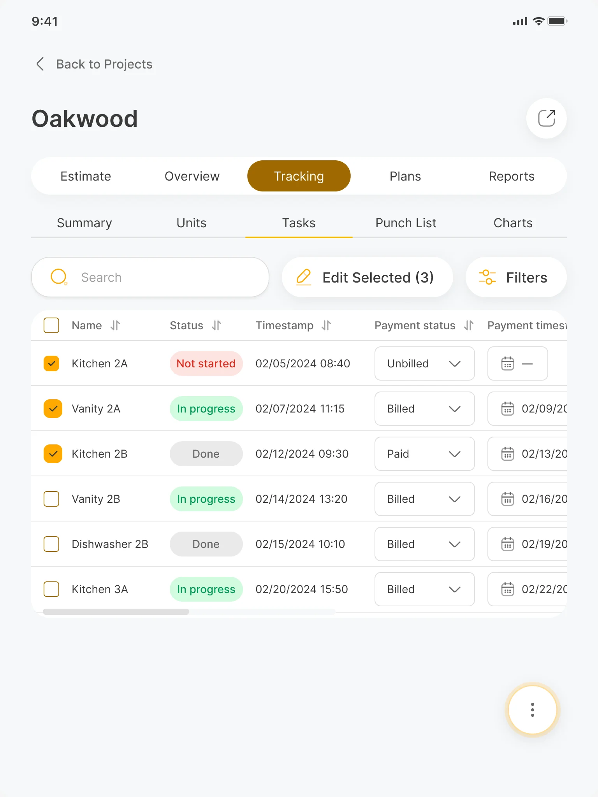Viewport: 598px width, 797px height.
Task: Open Billed payment dropdown for Kitchen 3A
Action: (424, 589)
